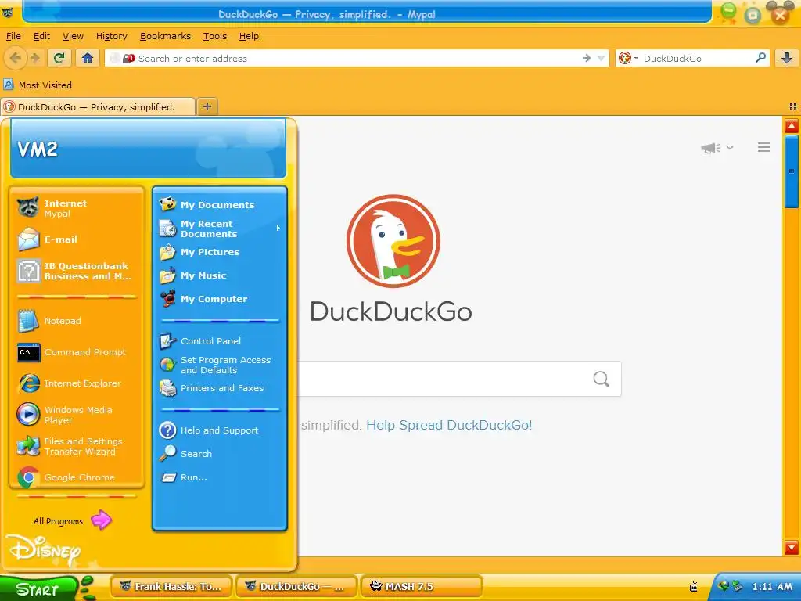Screen dimensions: 801x601
Task: Click the browser Forward arrow button
Action: [x=34, y=58]
